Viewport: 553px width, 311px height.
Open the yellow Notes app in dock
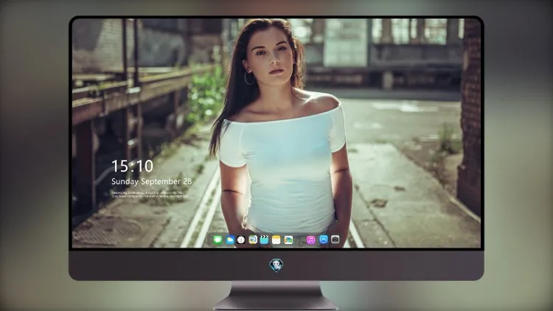coord(276,240)
